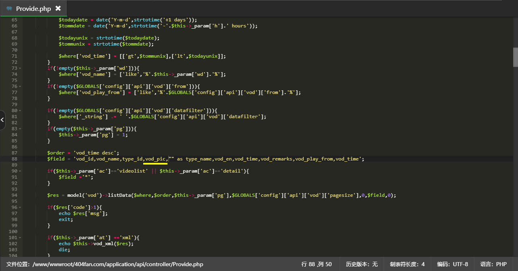The width and height of the screenshot is (518, 271).
Task: Click the if empty api vod from line
Action: click(x=123, y=86)
